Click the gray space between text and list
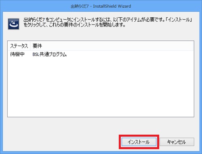Image resolution: width=202 pixels, height=154 pixels. 101,34
